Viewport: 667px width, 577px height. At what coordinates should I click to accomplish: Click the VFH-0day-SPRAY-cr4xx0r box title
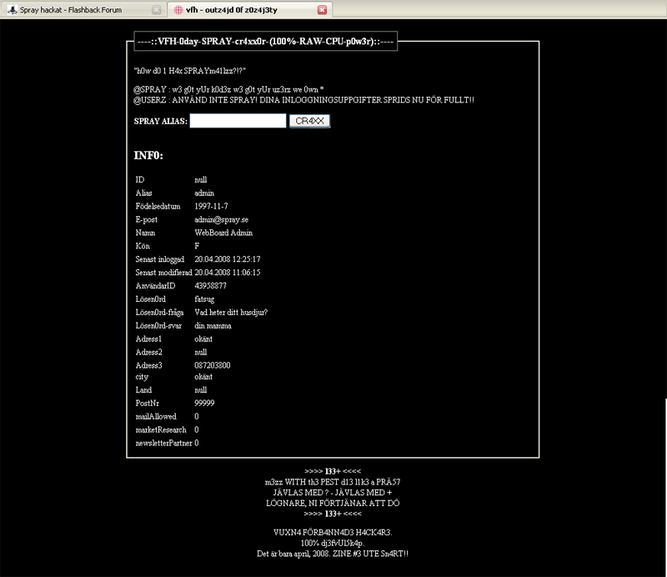tap(265, 41)
